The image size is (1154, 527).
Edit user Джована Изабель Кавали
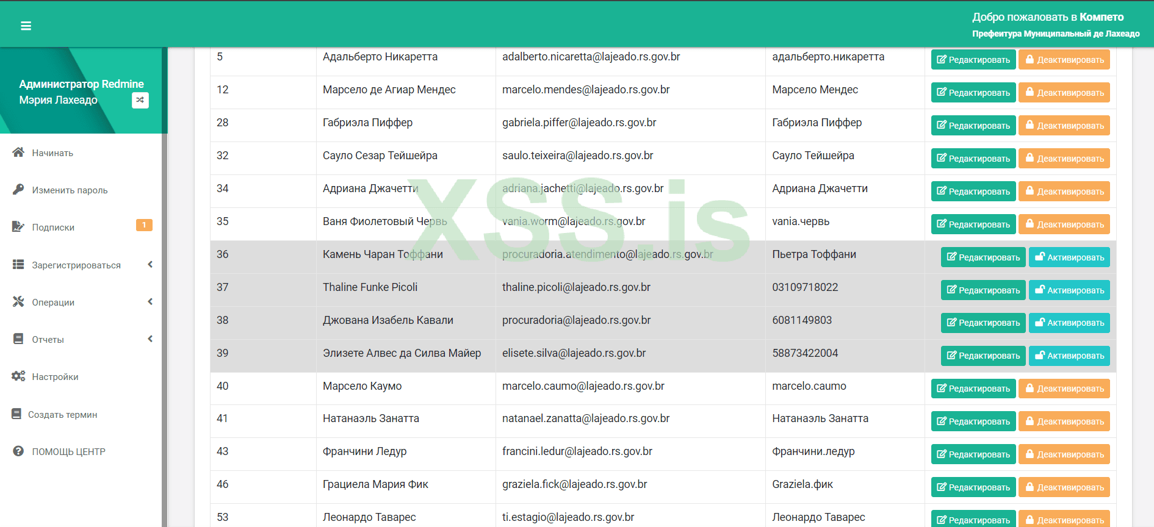pyautogui.click(x=984, y=323)
